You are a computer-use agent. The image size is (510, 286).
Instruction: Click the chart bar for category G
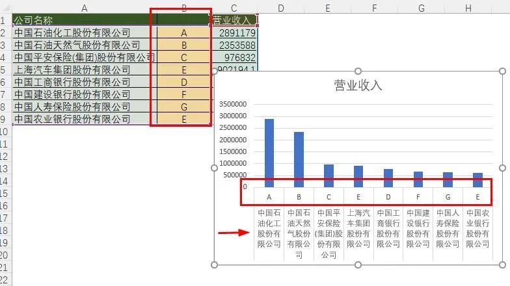tap(448, 179)
